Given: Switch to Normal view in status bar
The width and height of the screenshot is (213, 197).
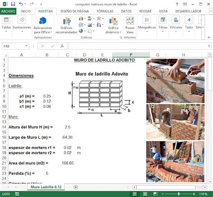Looking at the screenshot, I should (134, 194).
